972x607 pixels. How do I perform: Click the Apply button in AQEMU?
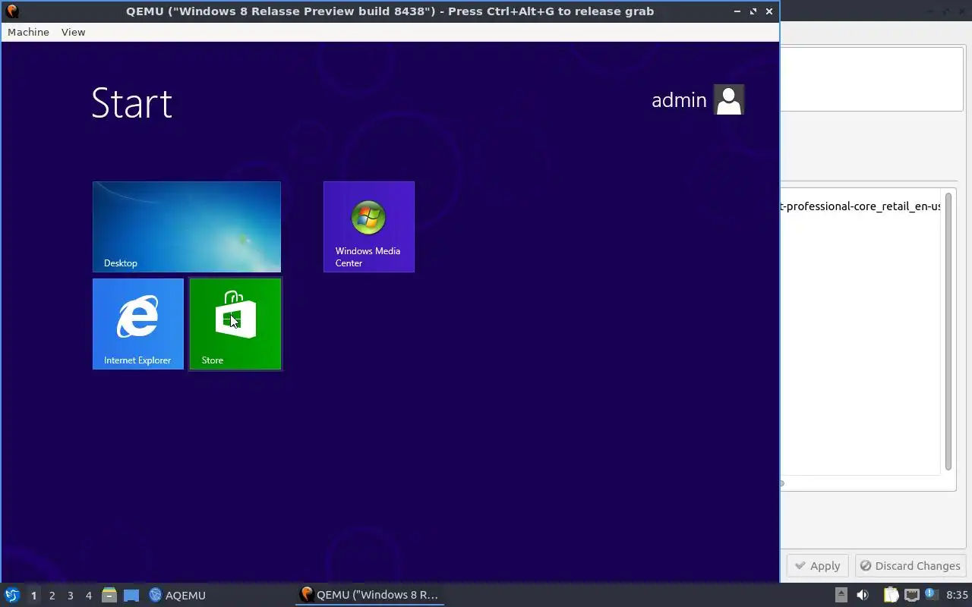[817, 565]
